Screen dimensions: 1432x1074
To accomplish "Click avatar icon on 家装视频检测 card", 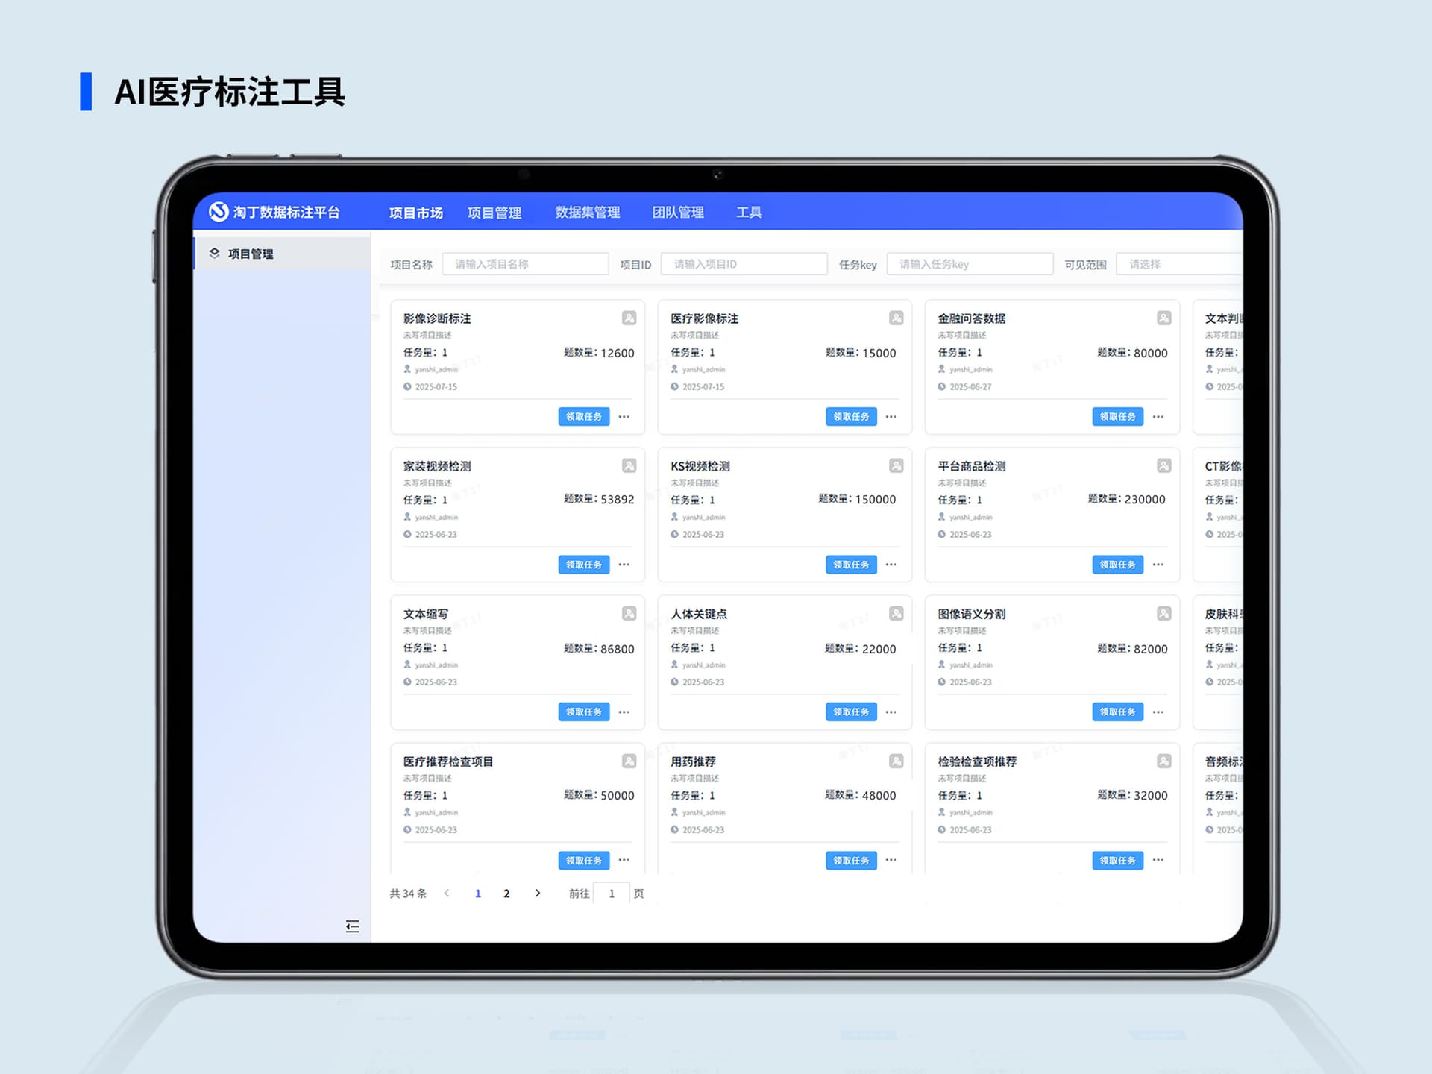I will 629,466.
